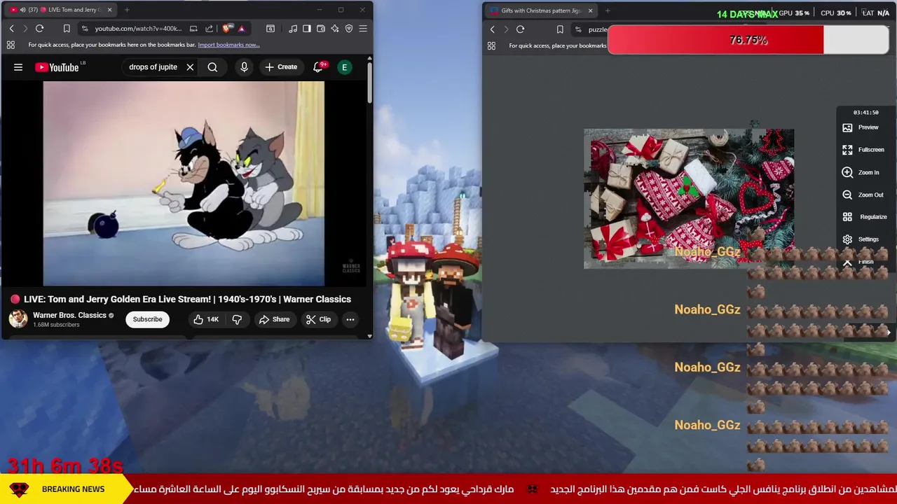Click the youtube.com address bar URL
The width and height of the screenshot is (897, 504).
pos(137,29)
